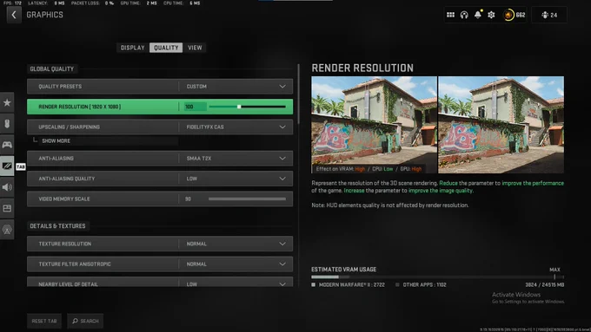The width and height of the screenshot is (591, 332).
Task: Open the Quality Presets dropdown
Action: tap(160, 87)
